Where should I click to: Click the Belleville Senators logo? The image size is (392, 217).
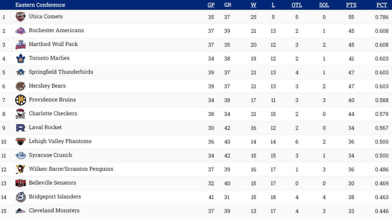(x=20, y=183)
